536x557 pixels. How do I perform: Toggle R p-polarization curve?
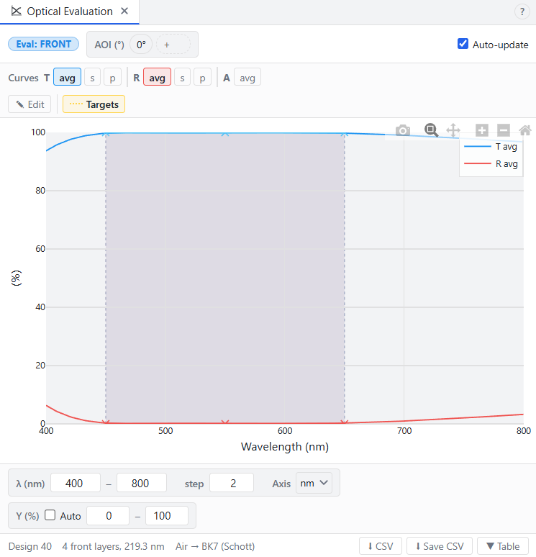(202, 77)
